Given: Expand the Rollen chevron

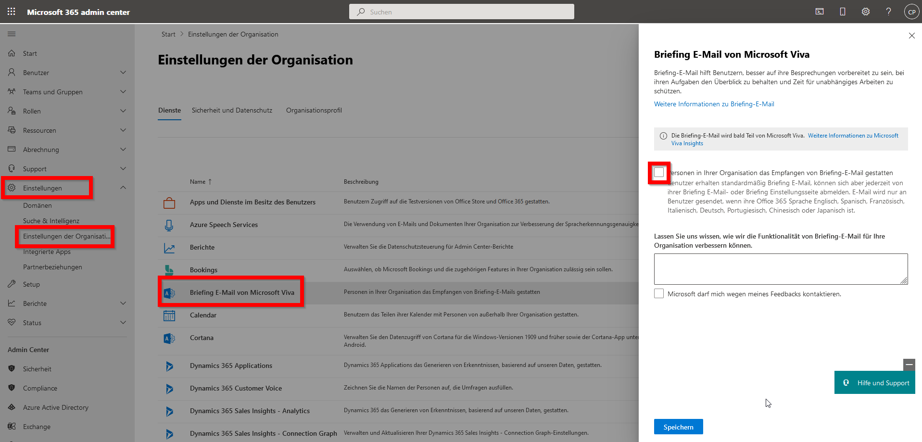Looking at the screenshot, I should pyautogui.click(x=123, y=111).
